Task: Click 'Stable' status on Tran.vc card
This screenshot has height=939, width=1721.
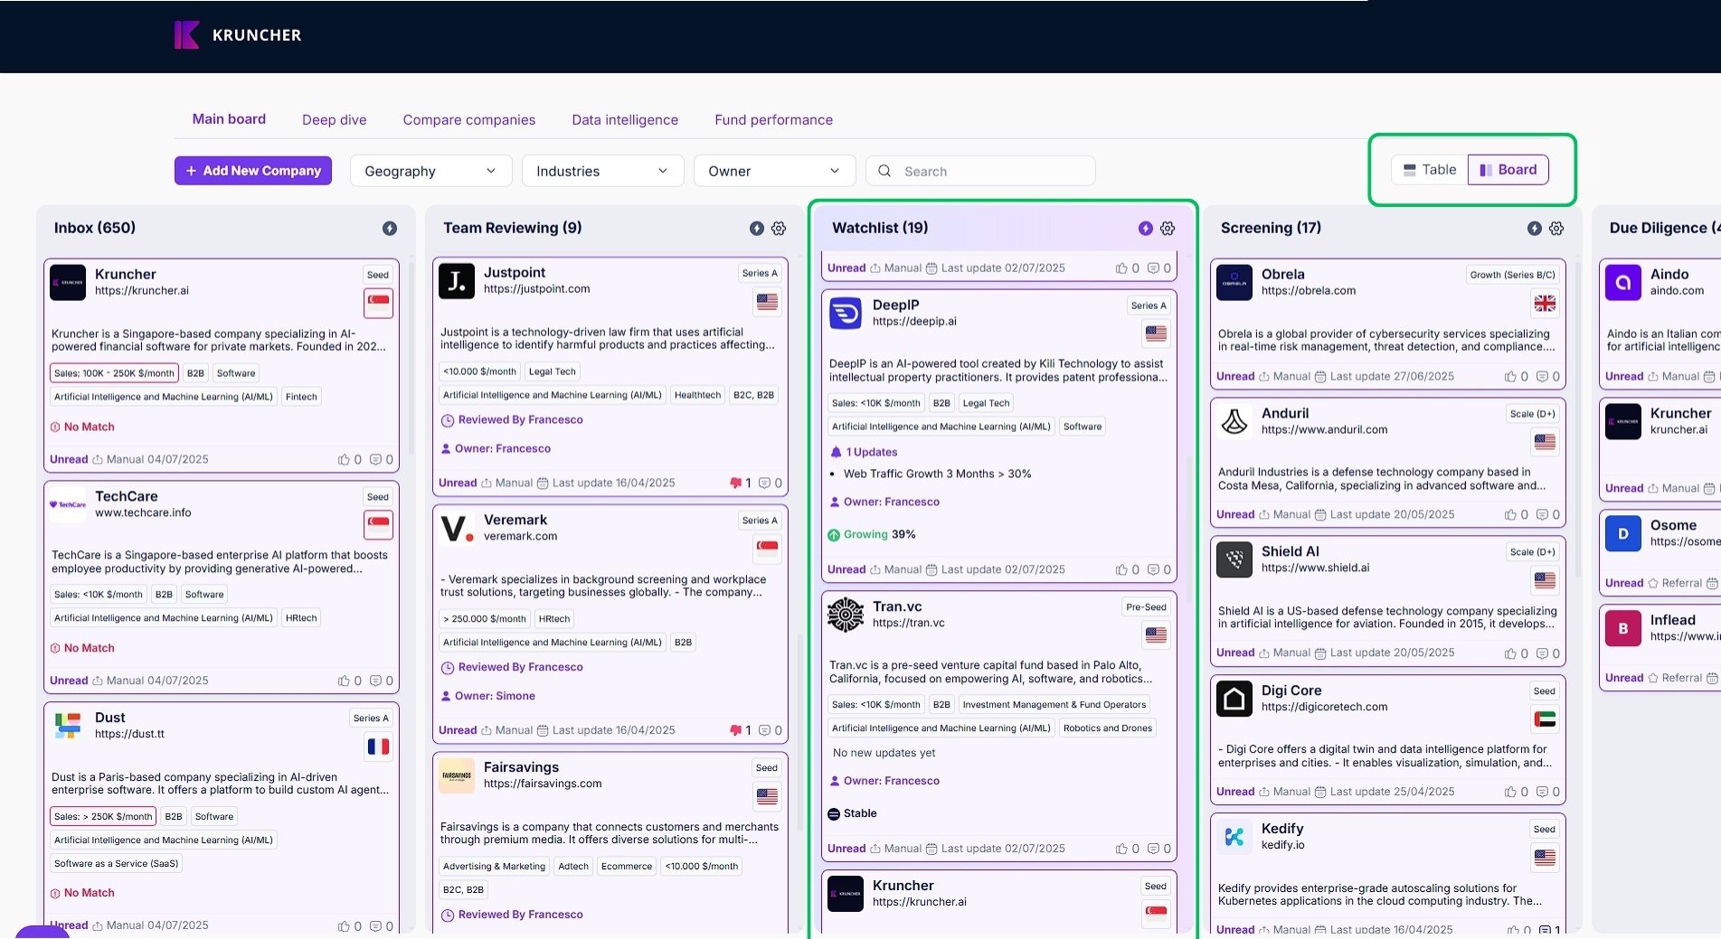Action: [x=852, y=814]
